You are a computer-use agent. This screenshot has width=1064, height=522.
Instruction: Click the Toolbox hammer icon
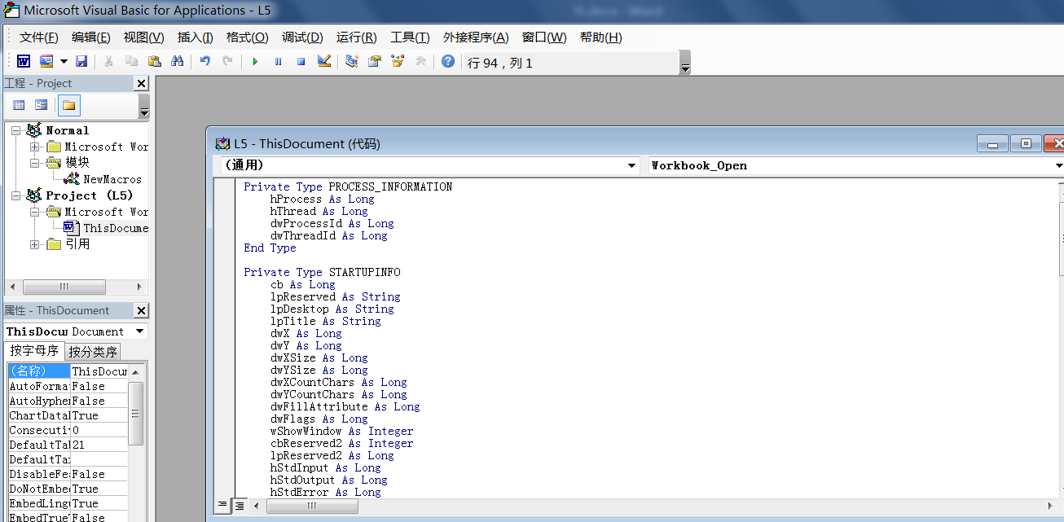point(420,61)
